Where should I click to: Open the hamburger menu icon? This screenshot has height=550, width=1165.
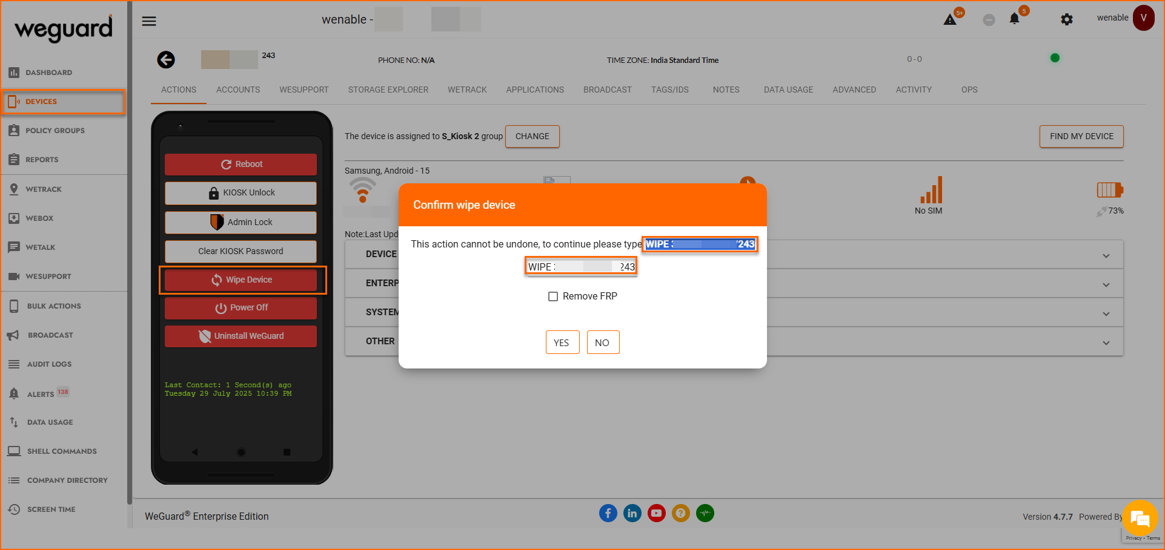[149, 21]
